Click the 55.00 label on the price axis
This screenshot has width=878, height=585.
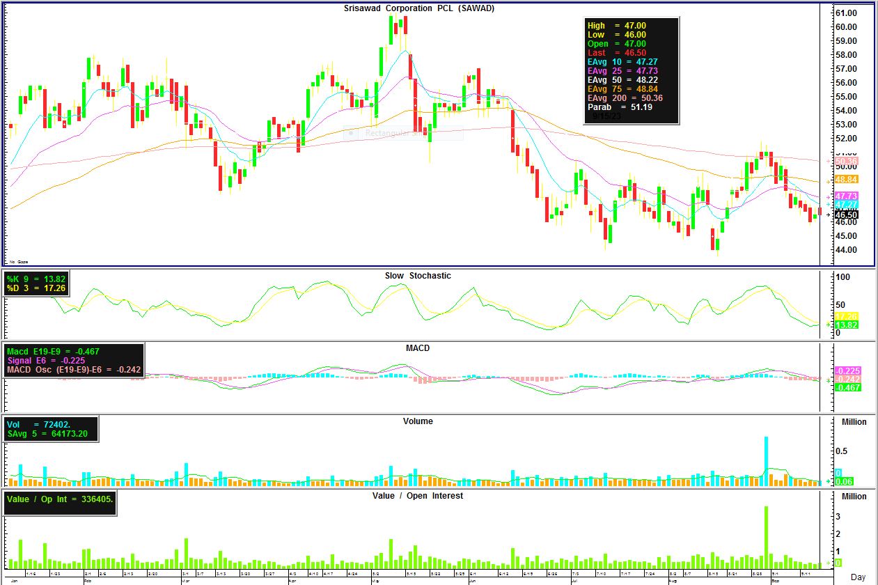(846, 97)
